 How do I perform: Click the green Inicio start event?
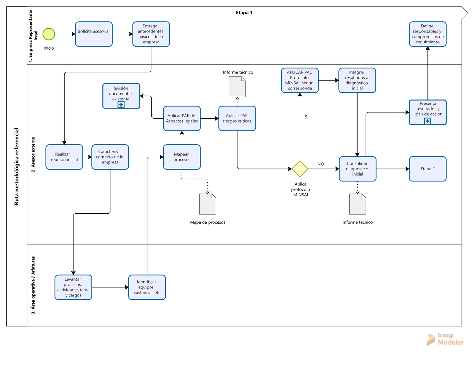[x=49, y=34]
